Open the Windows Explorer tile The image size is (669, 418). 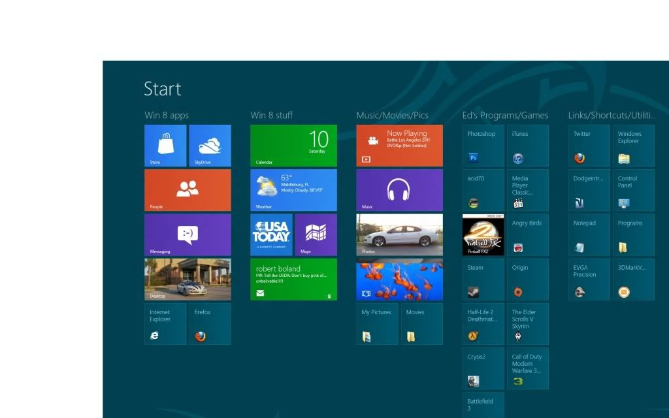pos(634,146)
